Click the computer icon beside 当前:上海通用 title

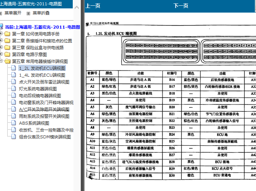1,26
